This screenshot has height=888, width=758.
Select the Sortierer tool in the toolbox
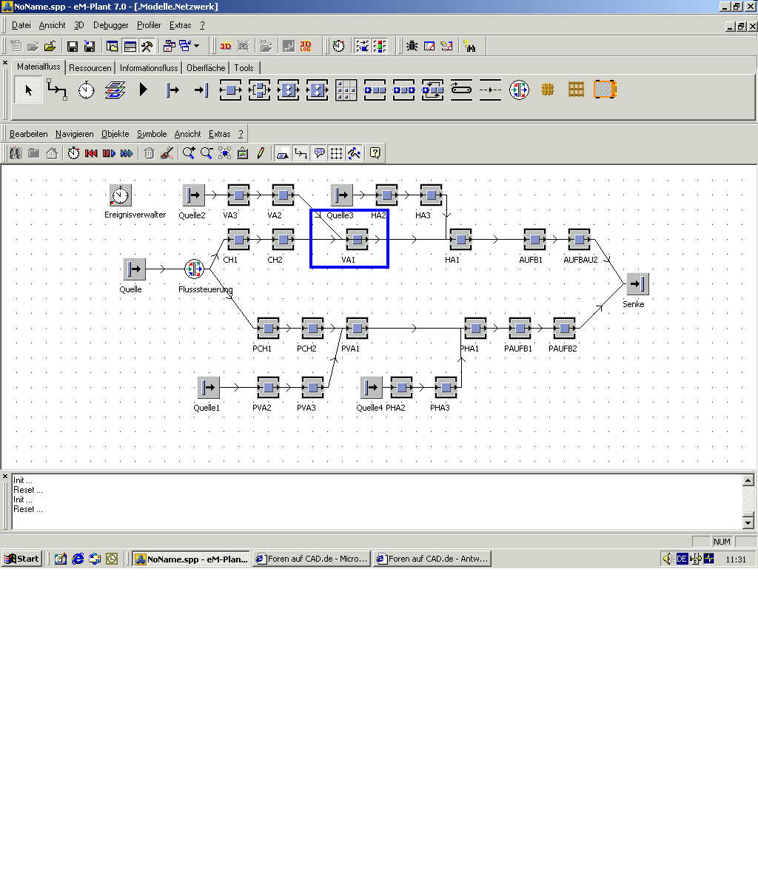tap(432, 90)
